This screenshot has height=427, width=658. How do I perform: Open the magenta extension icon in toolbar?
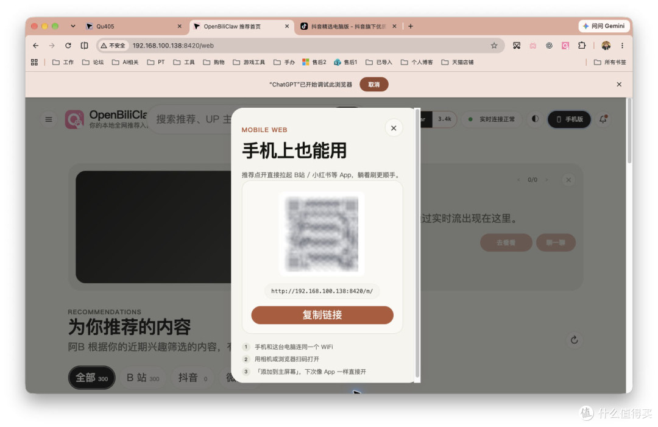(x=565, y=45)
